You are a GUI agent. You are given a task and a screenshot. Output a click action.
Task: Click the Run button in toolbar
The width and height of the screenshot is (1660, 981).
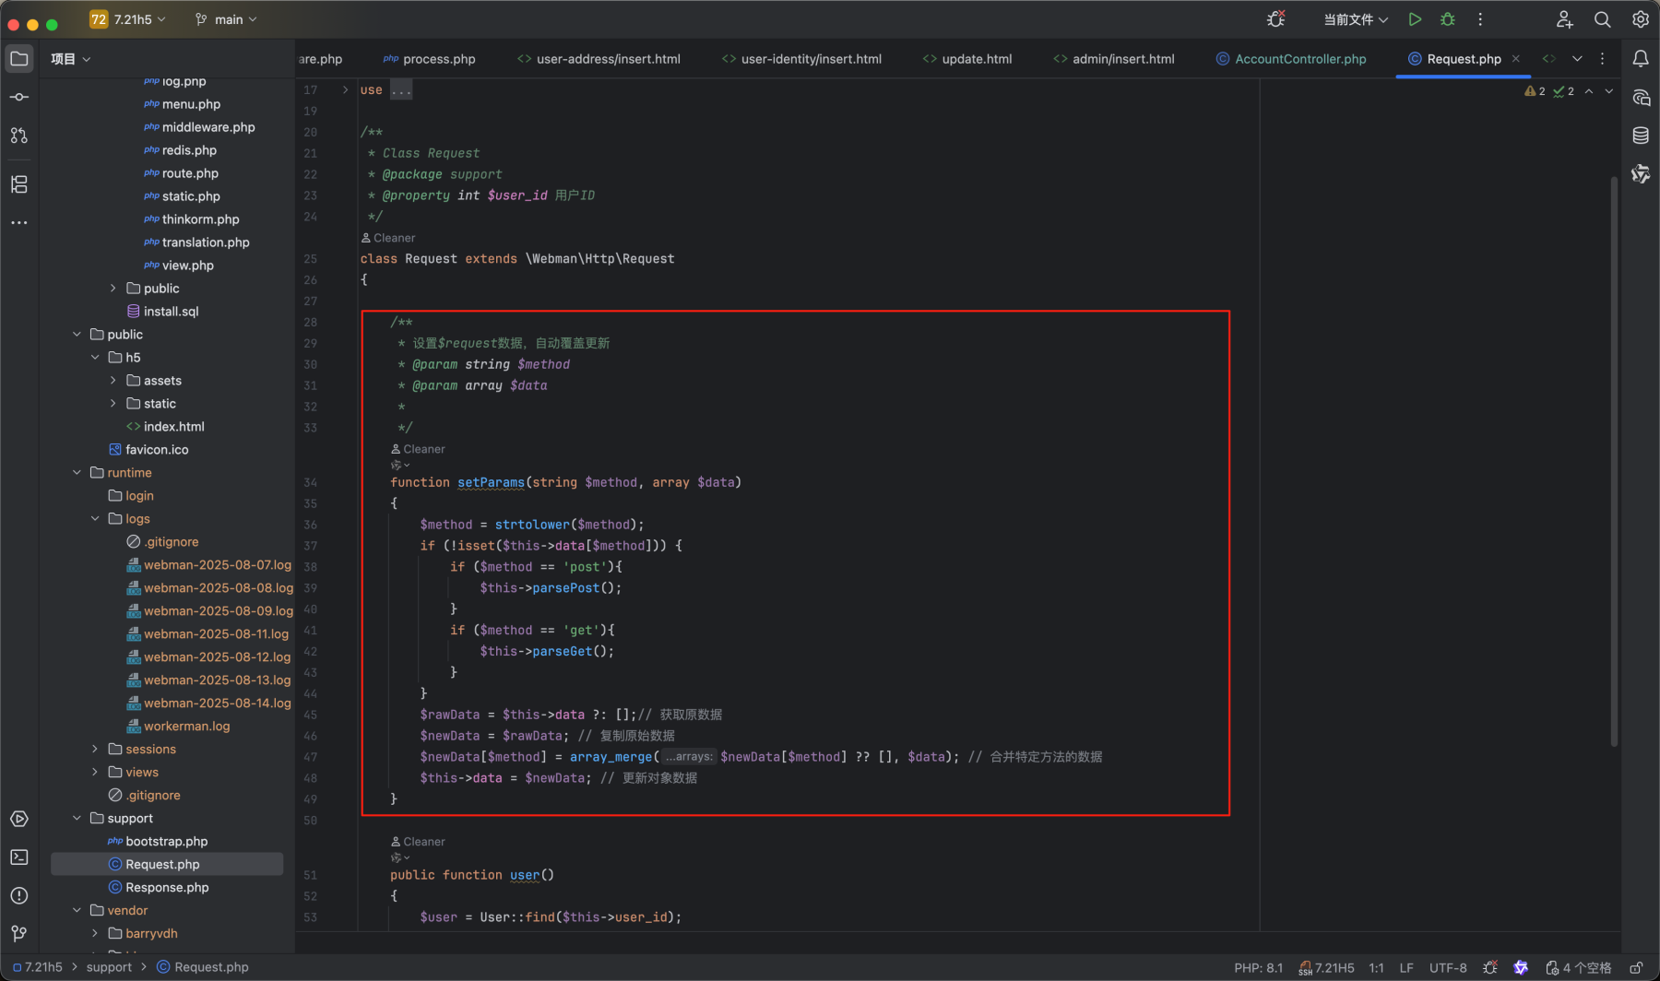1415,19
